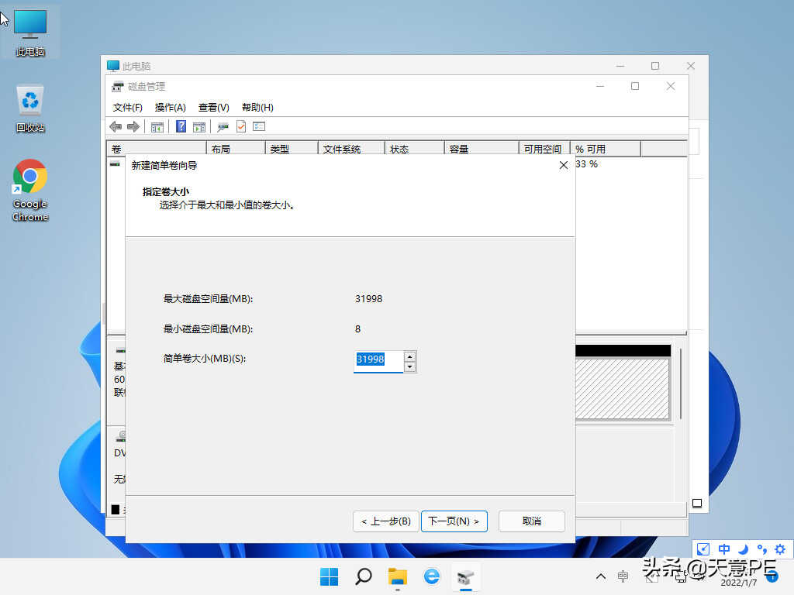Click the checkmark document toolbar icon
Screen dimensions: 794x595
point(241,126)
